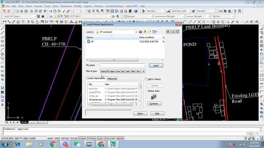The width and height of the screenshot is (264, 148).
Task: Open the Layer Properties Manager icon
Action: pyautogui.click(x=51, y=16)
